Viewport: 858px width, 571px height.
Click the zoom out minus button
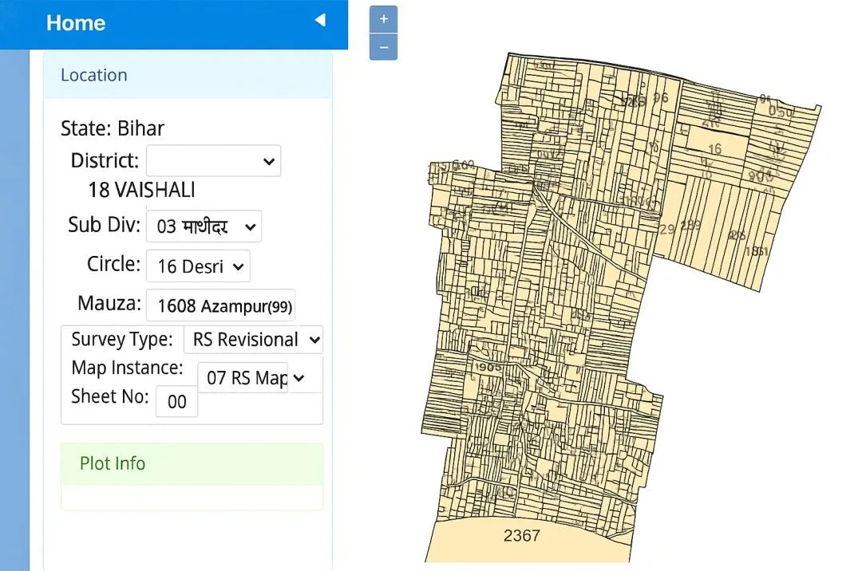383,47
